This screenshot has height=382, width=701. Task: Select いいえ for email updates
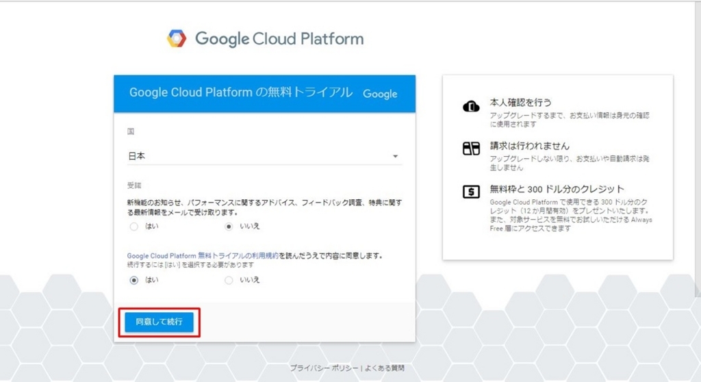click(229, 227)
